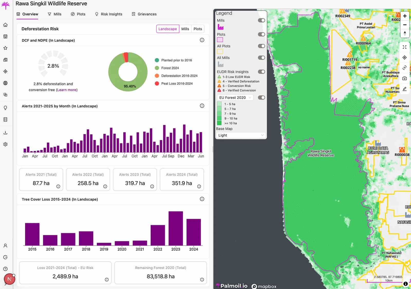The image size is (411, 289).
Task: Open settings gear in left sidebar
Action: tap(5, 144)
